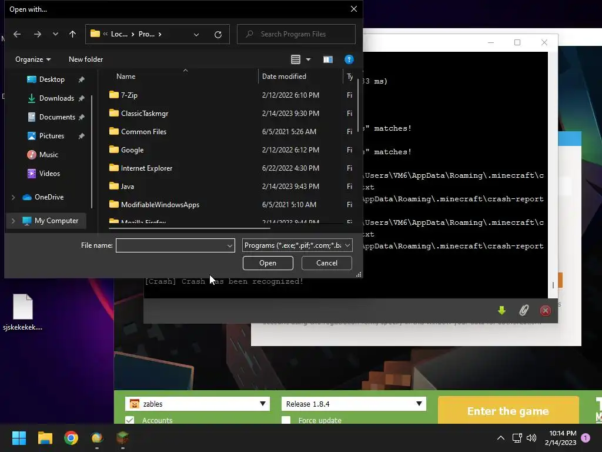Select the Common Files folder

point(143,132)
